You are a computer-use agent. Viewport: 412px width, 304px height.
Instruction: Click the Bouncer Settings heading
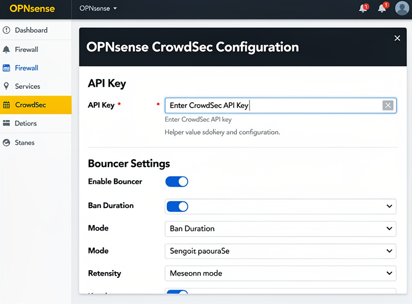pyautogui.click(x=129, y=163)
